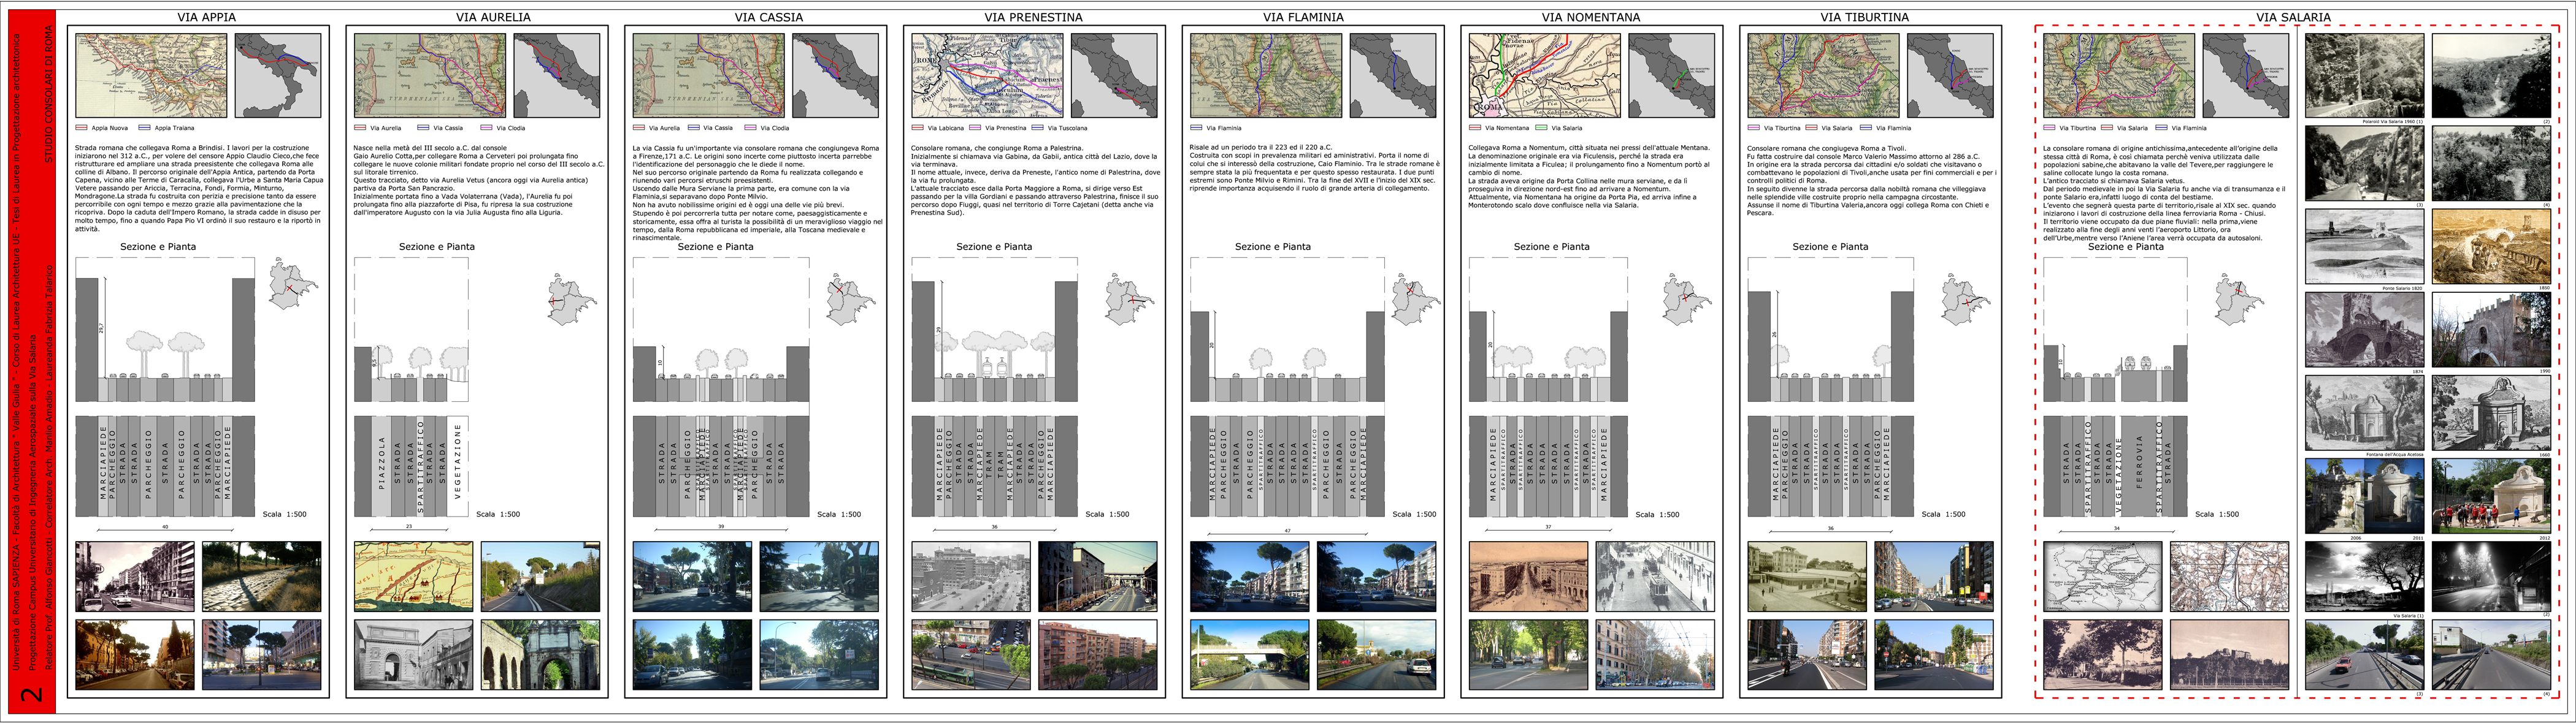Click 'Scala 1:500' label in Via Salaria panel
The image size is (2576, 723).
tap(2217, 514)
